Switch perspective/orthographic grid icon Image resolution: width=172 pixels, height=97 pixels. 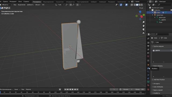(144, 33)
